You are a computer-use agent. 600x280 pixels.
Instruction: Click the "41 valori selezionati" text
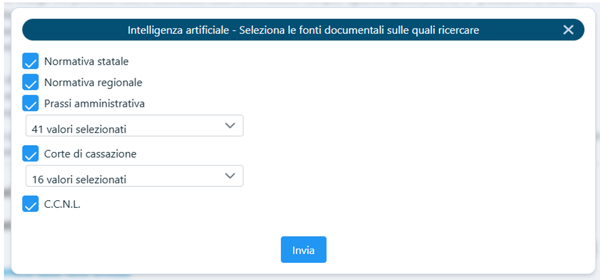[x=79, y=129]
